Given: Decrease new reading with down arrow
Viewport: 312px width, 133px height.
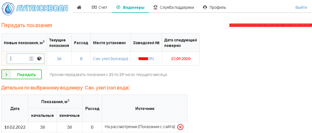Looking at the screenshot, I should pyautogui.click(x=31, y=60).
